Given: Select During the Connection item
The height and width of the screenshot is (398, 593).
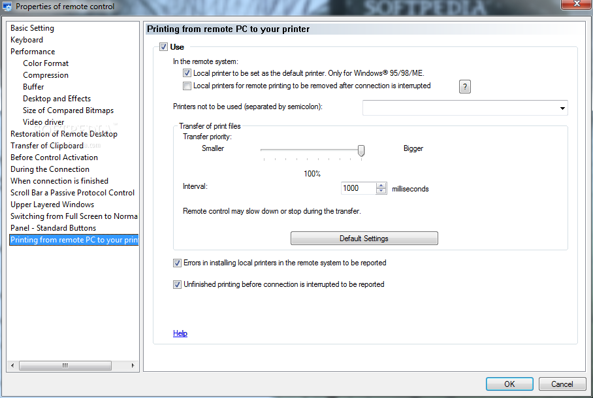Looking at the screenshot, I should (x=50, y=169).
